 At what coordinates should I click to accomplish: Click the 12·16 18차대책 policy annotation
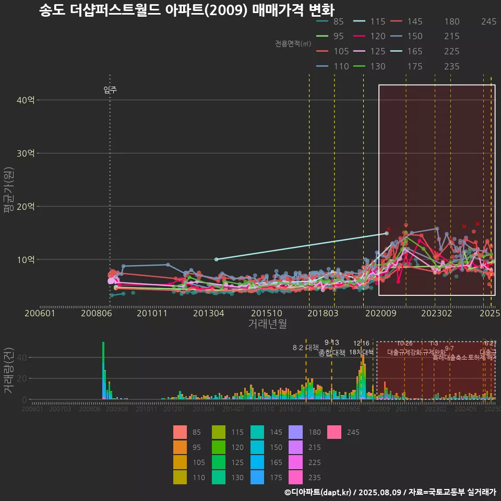361,348
